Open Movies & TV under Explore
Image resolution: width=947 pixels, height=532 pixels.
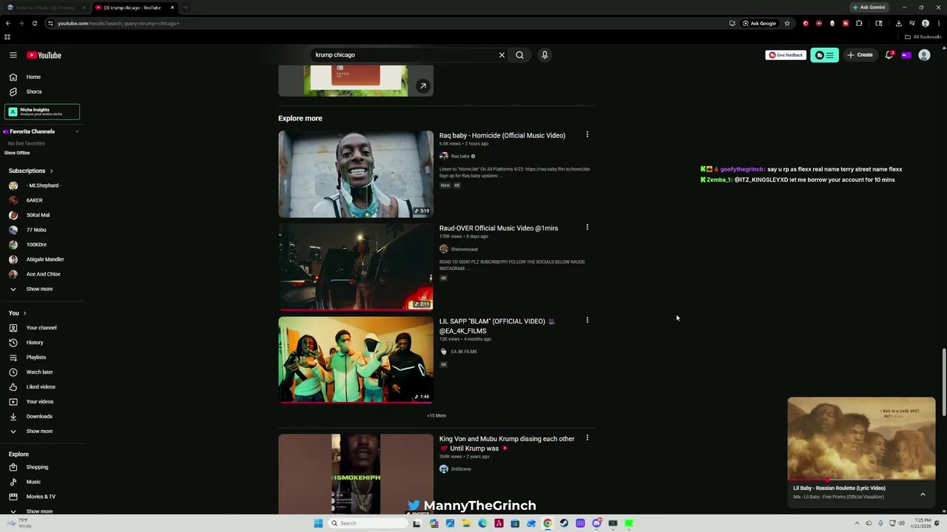(x=42, y=497)
